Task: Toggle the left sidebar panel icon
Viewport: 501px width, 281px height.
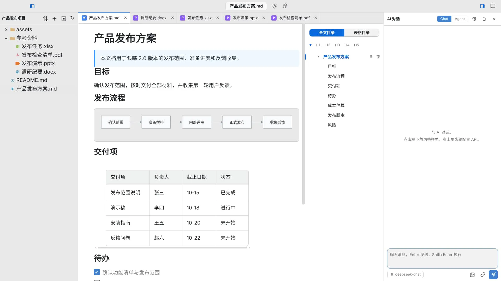Action: [32, 6]
